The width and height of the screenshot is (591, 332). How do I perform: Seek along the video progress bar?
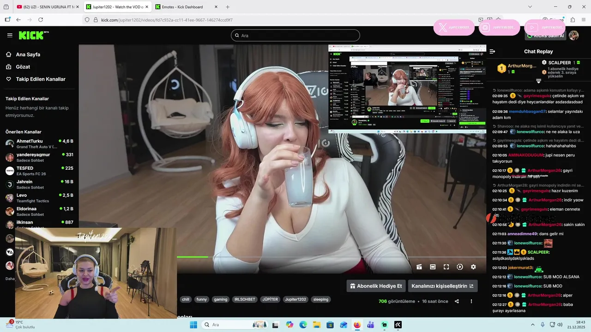tap(331, 257)
